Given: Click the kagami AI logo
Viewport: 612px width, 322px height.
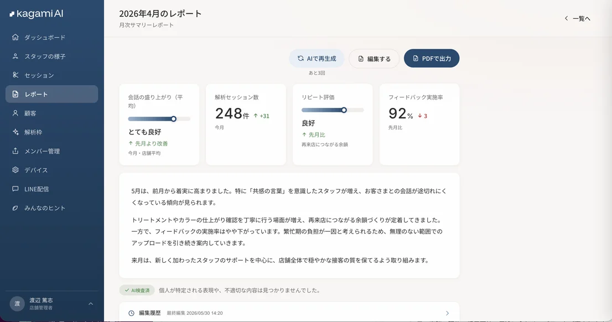Looking at the screenshot, I should click(x=37, y=14).
